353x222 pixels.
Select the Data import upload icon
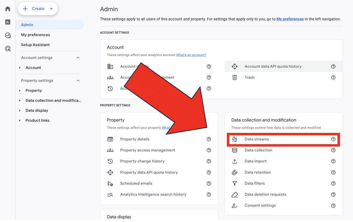[235, 161]
